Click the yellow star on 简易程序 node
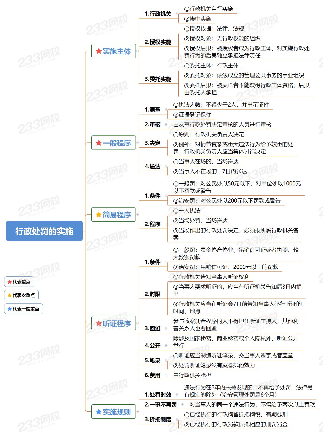The image size is (323, 433). click(x=99, y=215)
